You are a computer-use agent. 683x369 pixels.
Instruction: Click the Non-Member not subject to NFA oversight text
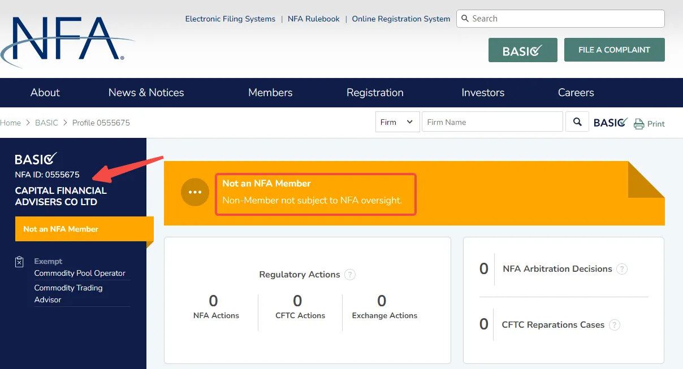point(312,200)
